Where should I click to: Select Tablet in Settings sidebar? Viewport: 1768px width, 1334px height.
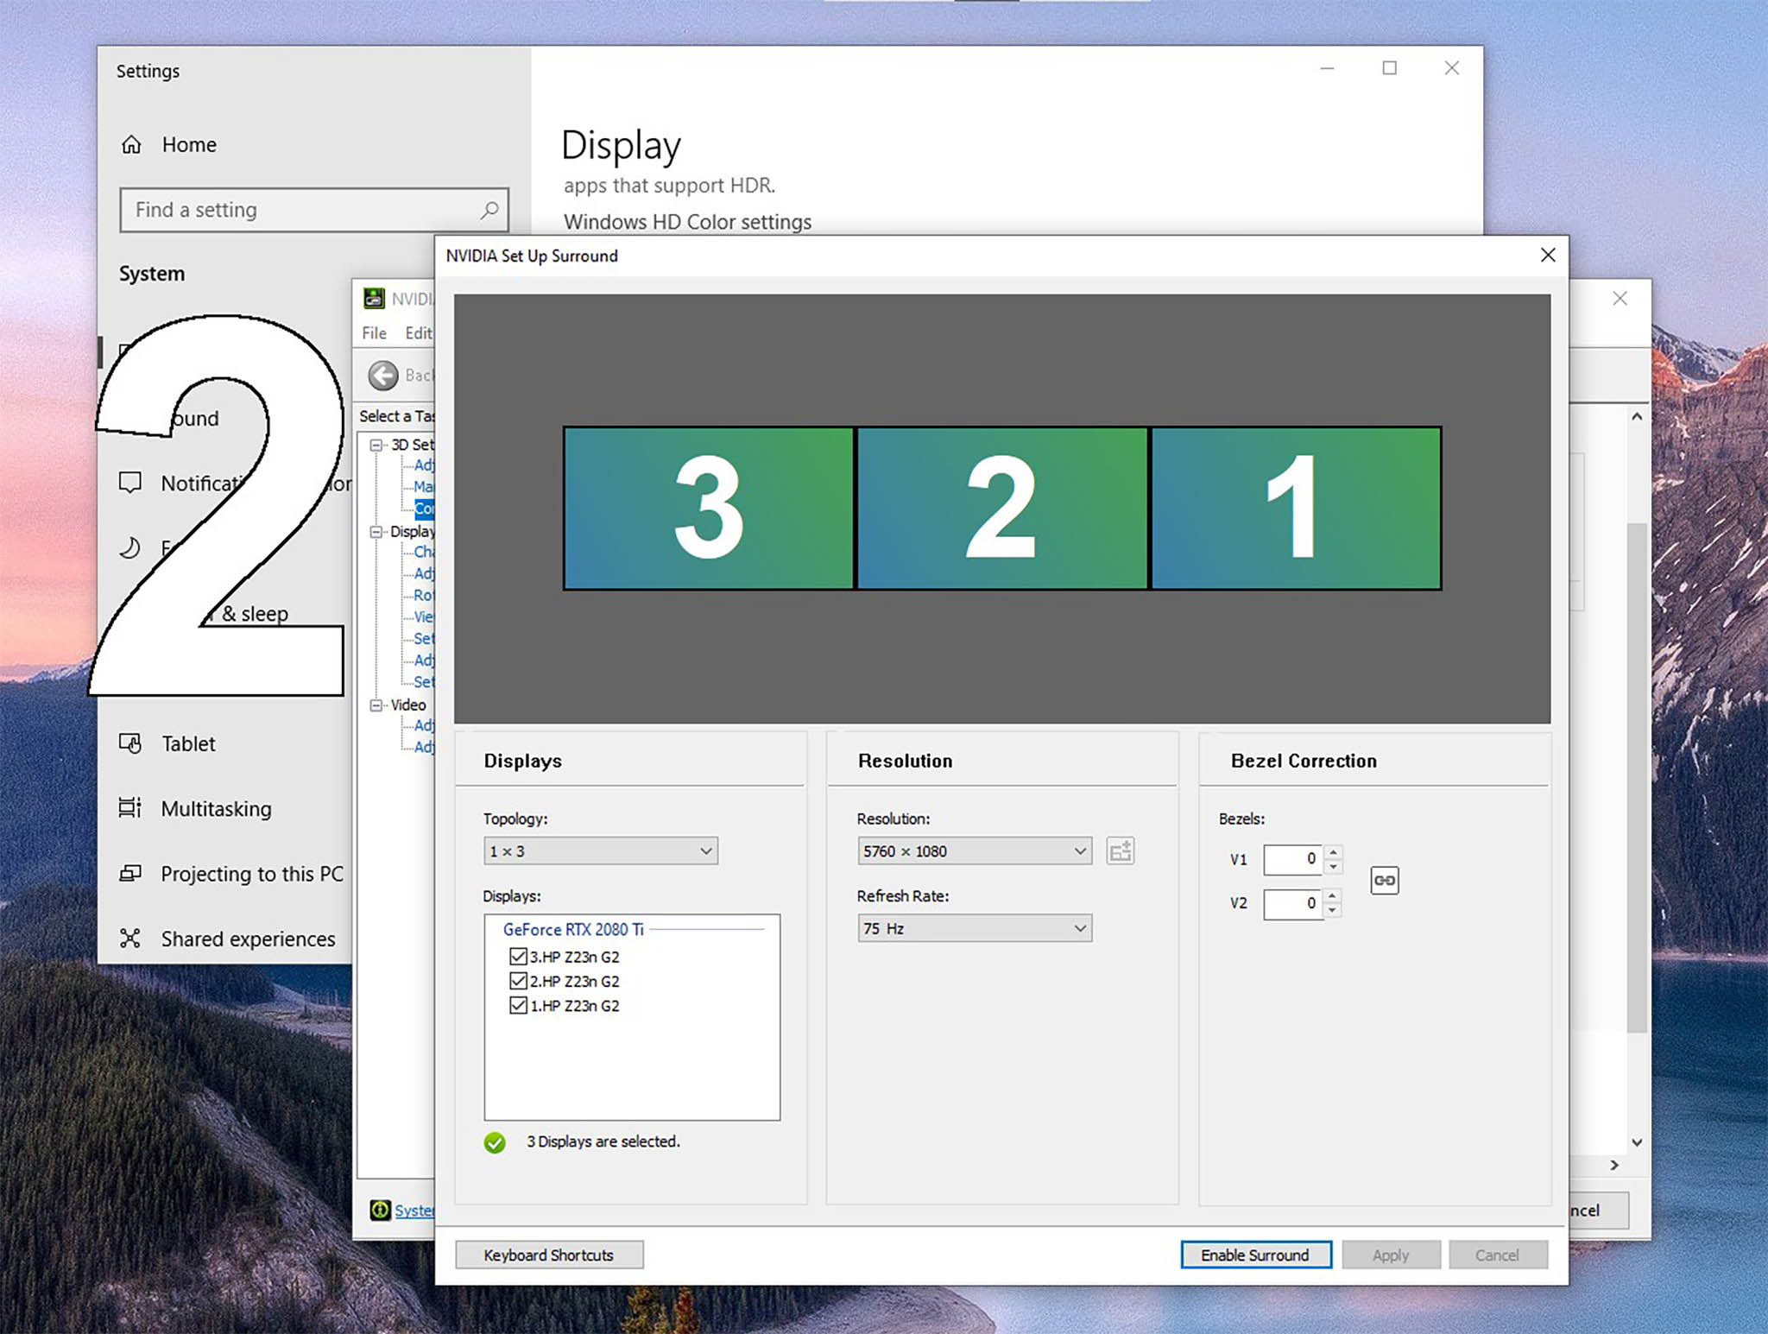[188, 743]
